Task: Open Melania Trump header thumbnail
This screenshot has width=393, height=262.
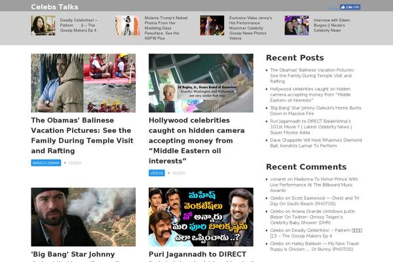Action: point(128,26)
